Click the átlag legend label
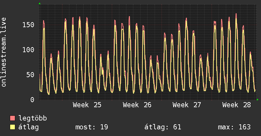The height and width of the screenshot is (136, 261). (x=29, y=127)
